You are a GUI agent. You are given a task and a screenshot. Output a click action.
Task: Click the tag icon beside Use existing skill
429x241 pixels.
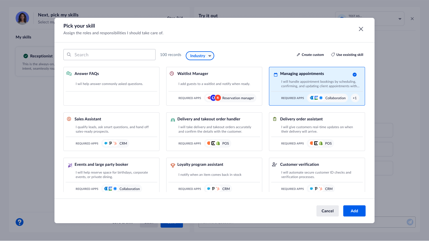(333, 55)
